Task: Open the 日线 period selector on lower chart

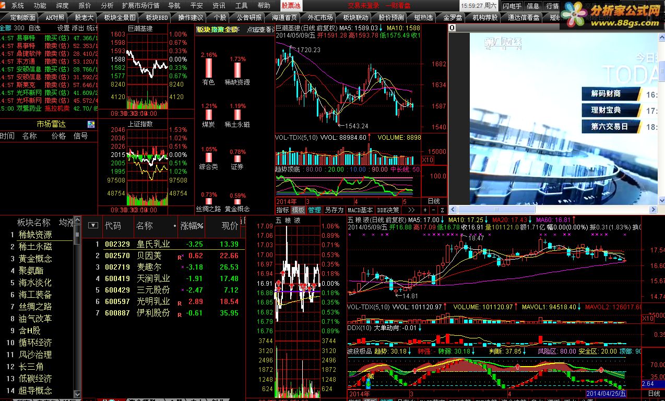Action: tap(654, 393)
